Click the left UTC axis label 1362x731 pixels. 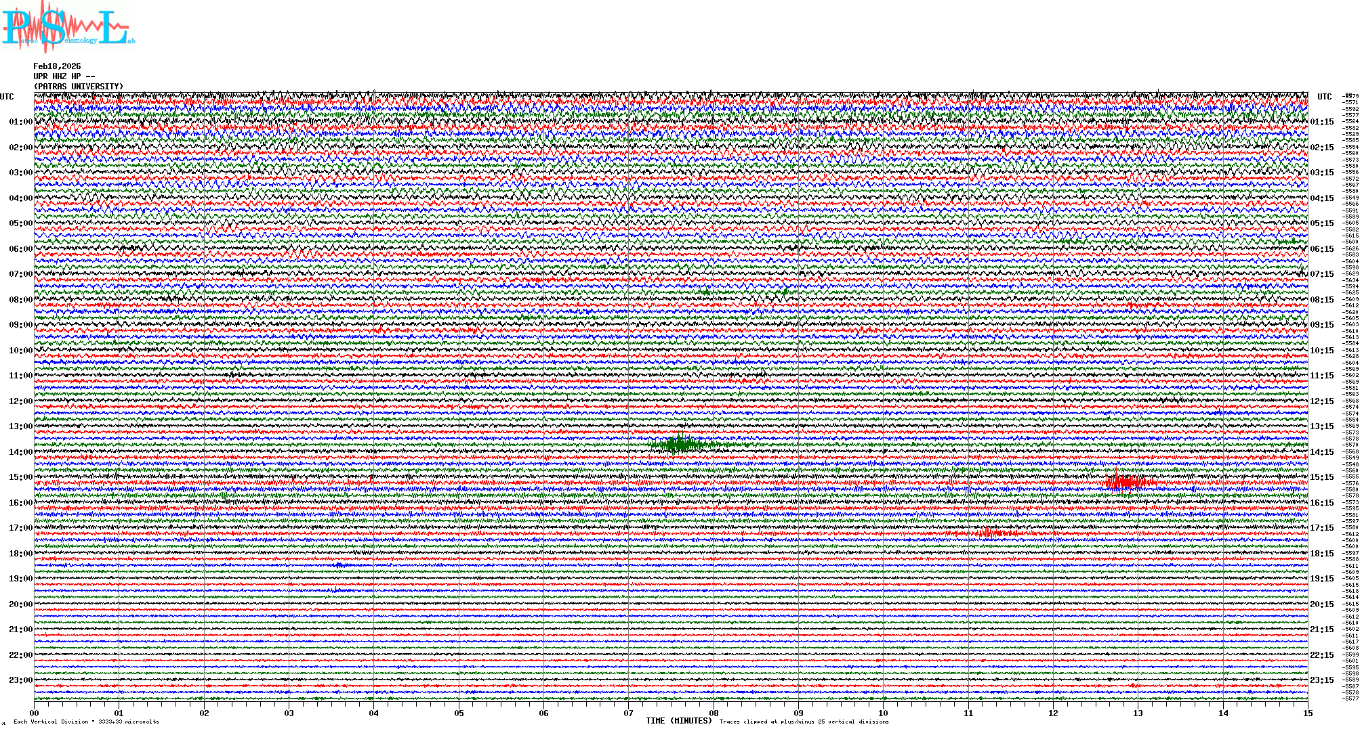coord(7,97)
